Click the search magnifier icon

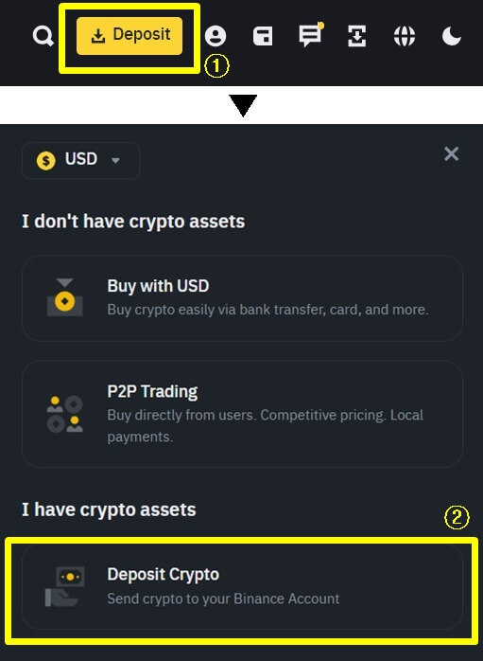click(x=43, y=36)
